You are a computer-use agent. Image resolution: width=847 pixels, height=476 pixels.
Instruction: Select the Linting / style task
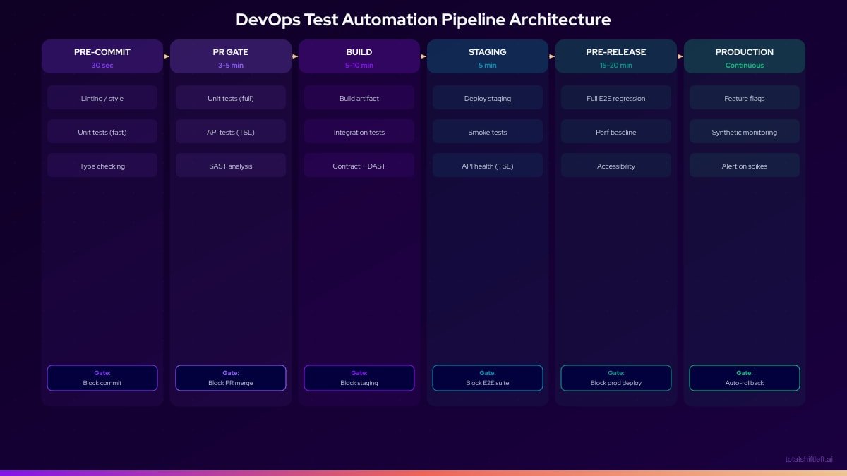click(x=102, y=97)
